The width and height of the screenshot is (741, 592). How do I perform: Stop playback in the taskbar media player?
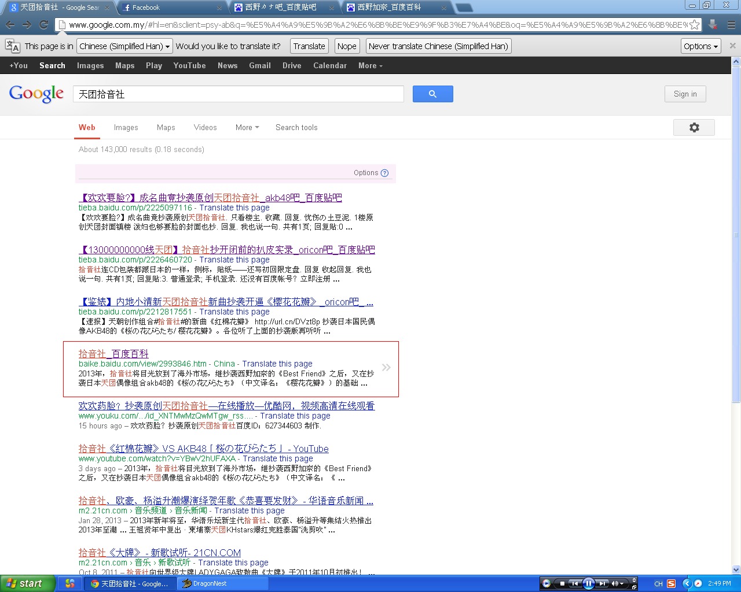(562, 584)
